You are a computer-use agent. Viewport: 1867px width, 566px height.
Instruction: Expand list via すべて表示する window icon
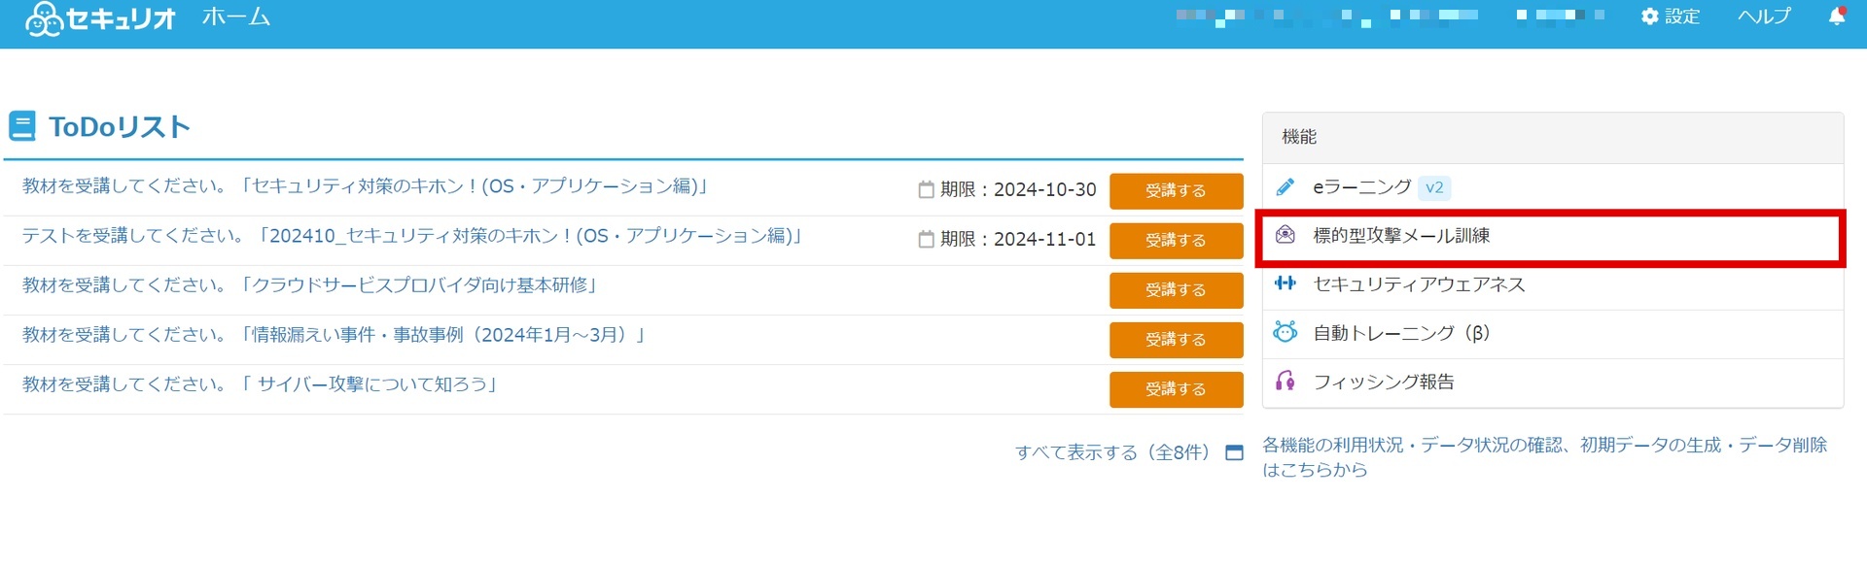point(1234,452)
